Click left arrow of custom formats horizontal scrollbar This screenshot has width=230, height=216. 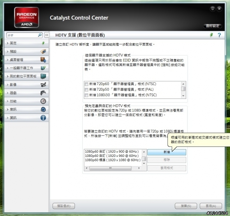point(87,168)
